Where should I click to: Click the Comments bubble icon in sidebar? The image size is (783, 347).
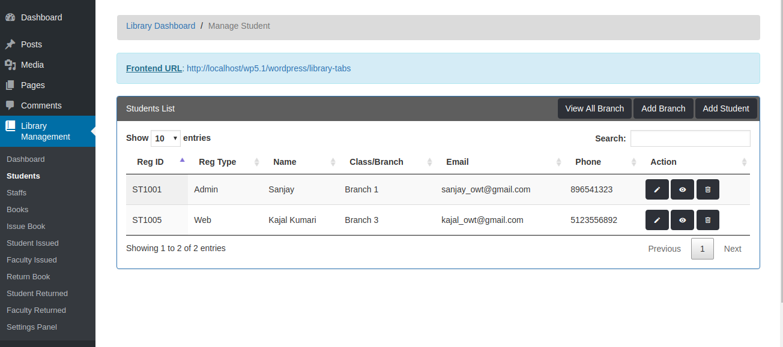[x=10, y=105]
